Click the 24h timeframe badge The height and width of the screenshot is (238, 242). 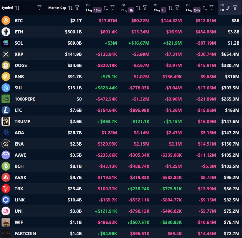point(197,10)
